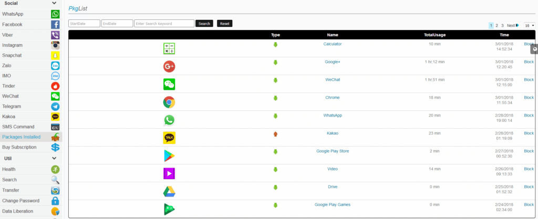Viewport: 538px width, 219px height.
Task: Click Block for WeChat row
Action: tap(529, 79)
